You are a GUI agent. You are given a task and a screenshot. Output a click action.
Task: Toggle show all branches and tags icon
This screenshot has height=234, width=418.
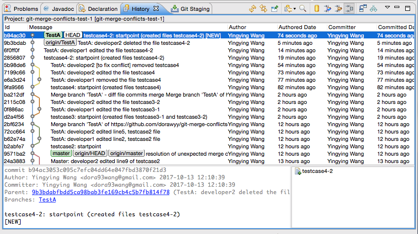pos(374,8)
